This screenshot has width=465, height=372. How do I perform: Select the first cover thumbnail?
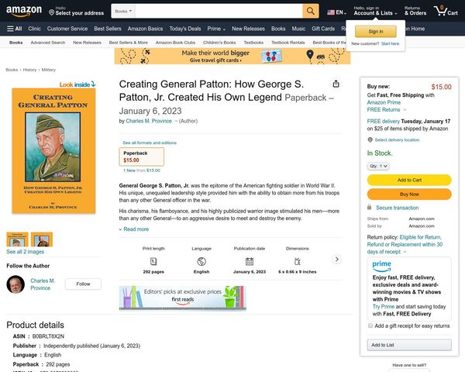pyautogui.click(x=17, y=239)
